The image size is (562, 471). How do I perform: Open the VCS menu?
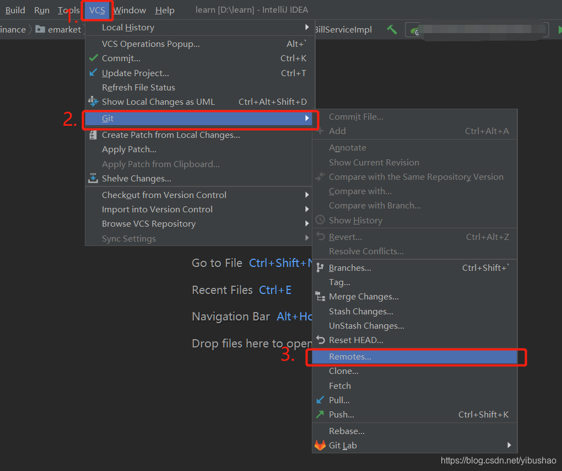click(97, 10)
